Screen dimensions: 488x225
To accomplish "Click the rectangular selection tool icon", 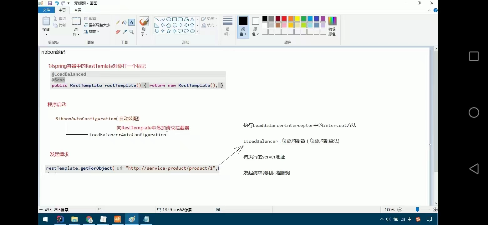I will point(76,21).
